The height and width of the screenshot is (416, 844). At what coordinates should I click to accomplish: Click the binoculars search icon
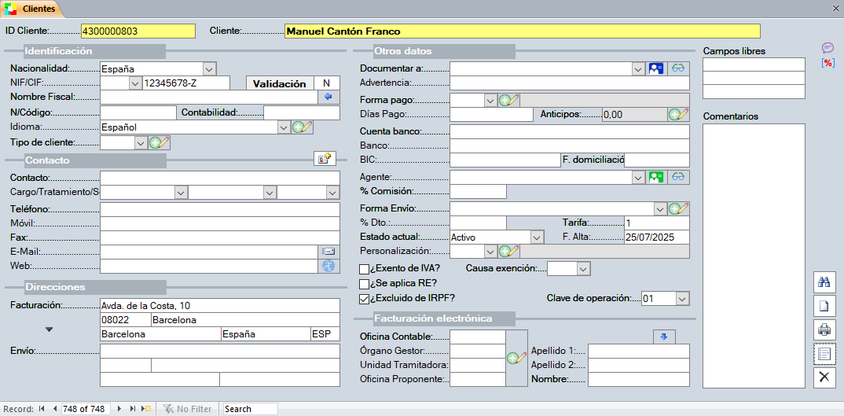click(x=824, y=282)
